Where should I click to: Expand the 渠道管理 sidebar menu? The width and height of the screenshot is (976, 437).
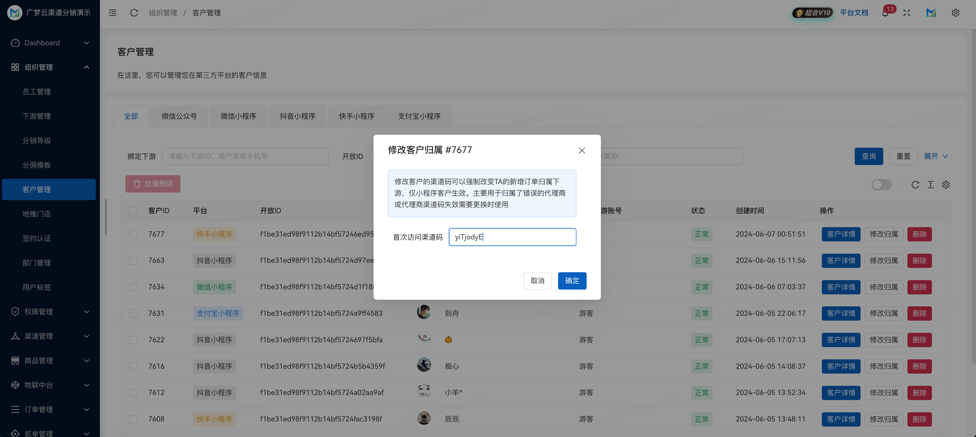click(x=50, y=336)
